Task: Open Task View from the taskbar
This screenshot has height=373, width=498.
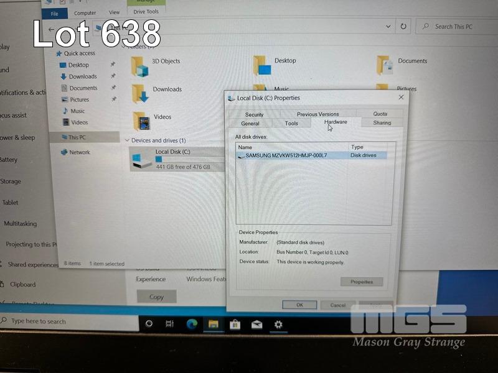Action: point(169,324)
